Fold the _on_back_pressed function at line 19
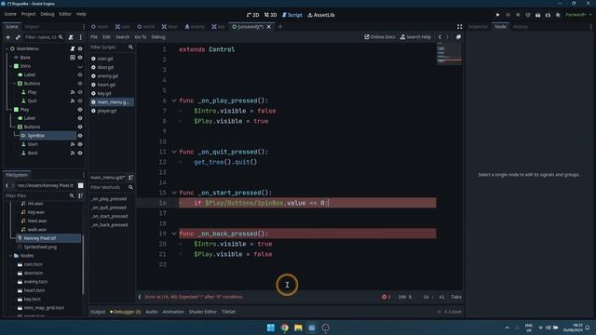596x335 pixels. 174,234
